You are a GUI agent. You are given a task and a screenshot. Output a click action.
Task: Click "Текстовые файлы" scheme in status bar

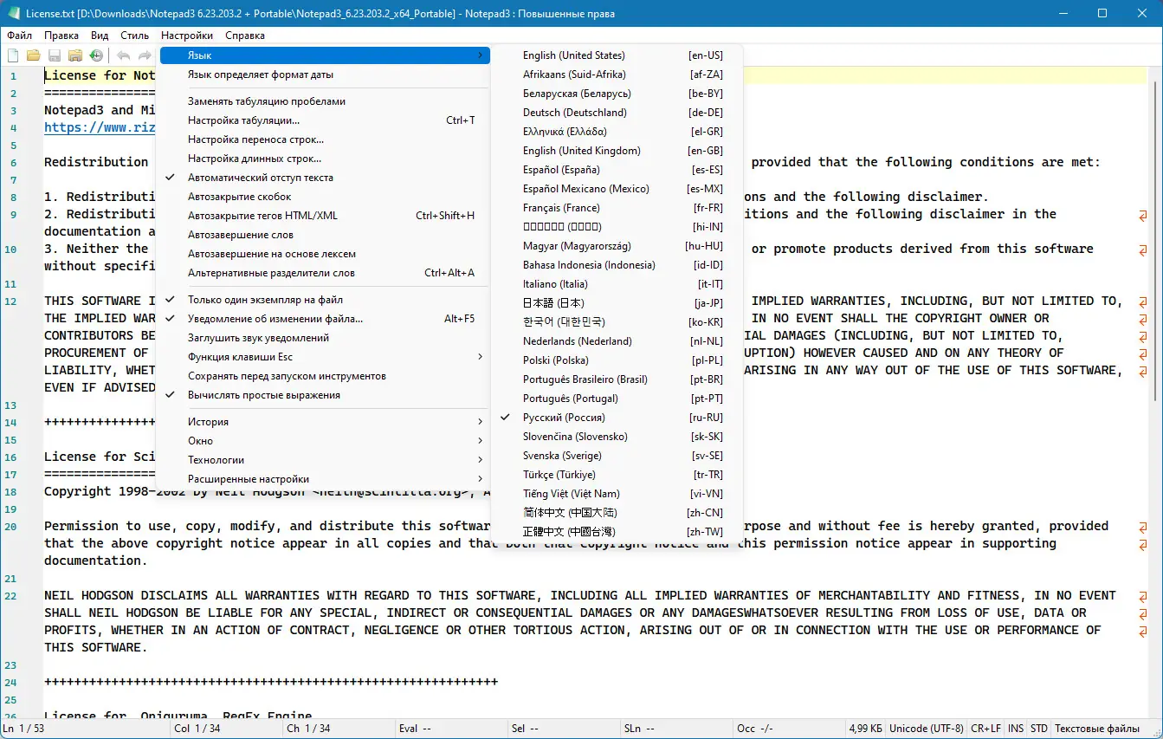pyautogui.click(x=1096, y=729)
